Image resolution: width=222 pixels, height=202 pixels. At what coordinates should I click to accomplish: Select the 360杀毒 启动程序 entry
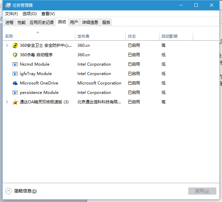click(36, 55)
